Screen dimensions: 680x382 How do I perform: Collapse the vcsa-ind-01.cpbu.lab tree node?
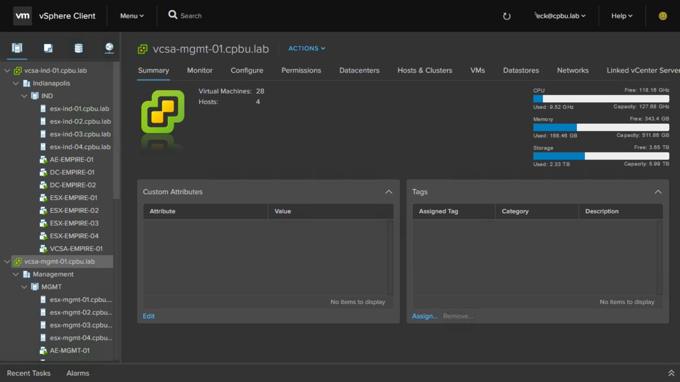(7, 71)
